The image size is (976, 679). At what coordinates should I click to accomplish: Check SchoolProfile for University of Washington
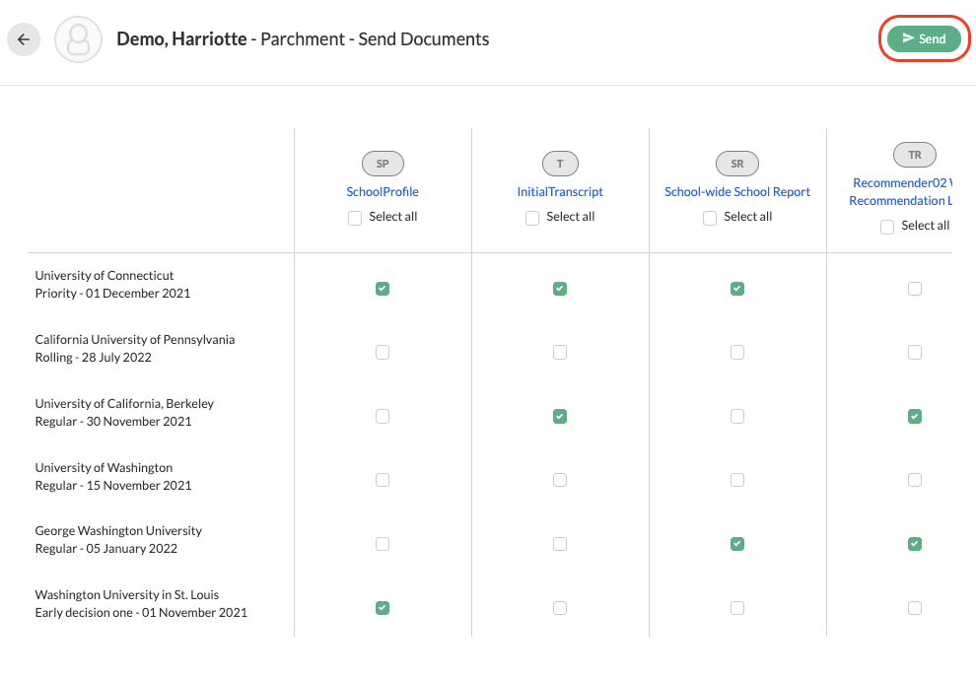coord(383,480)
